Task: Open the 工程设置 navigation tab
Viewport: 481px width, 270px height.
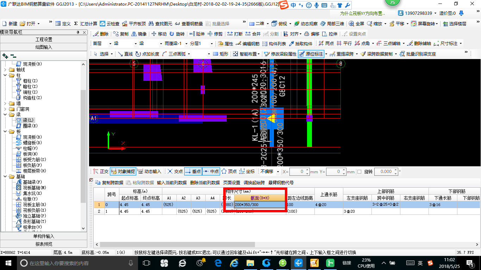Action: [44, 39]
